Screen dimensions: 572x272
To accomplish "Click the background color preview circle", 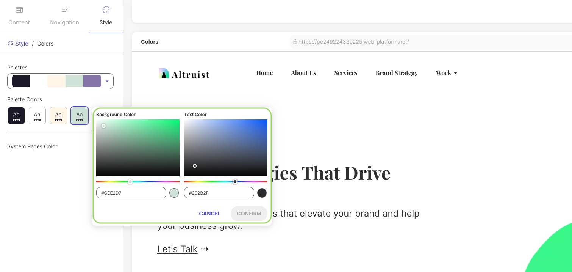I will pyautogui.click(x=174, y=193).
